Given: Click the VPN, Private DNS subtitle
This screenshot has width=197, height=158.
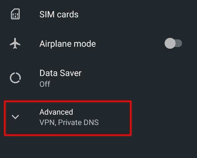Looking at the screenshot, I should point(69,122).
